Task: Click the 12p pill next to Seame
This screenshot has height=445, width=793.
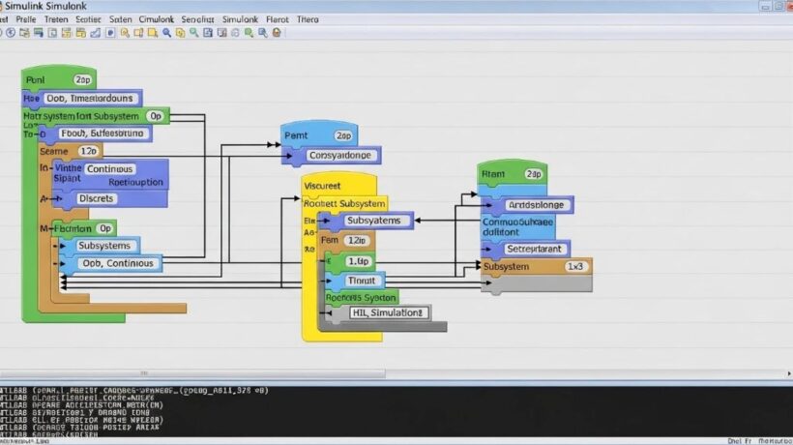Action: (x=89, y=151)
